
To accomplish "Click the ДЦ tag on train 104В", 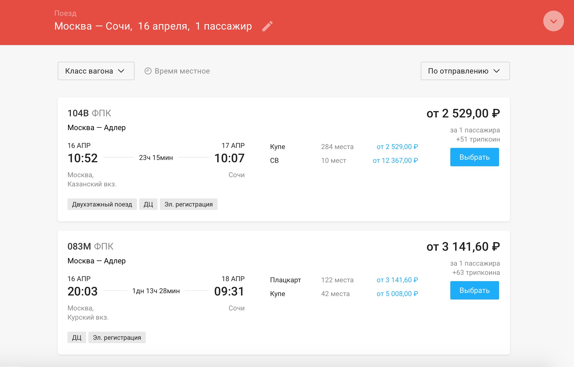I will (148, 204).
